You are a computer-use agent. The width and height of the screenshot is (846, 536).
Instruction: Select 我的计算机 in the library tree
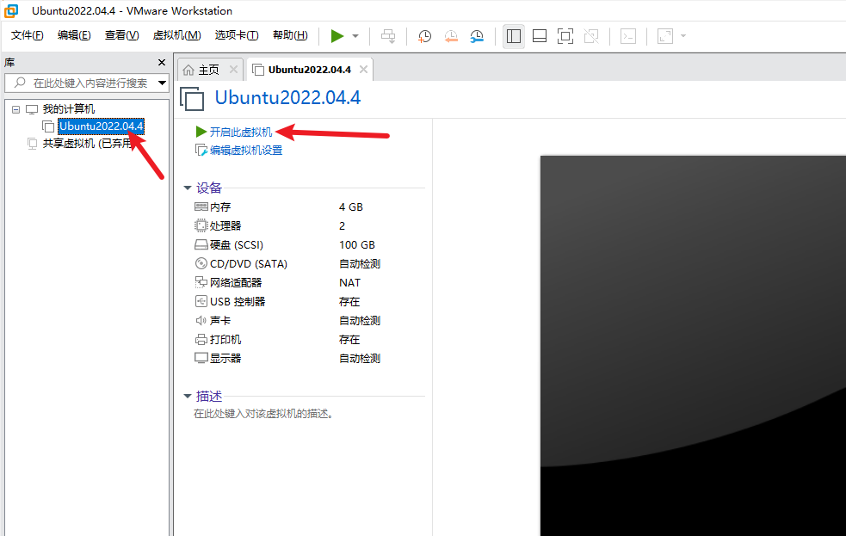[69, 109]
